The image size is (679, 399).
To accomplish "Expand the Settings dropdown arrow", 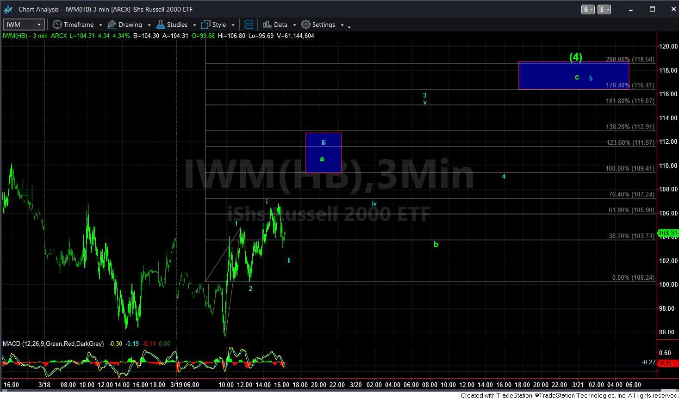I will point(342,25).
